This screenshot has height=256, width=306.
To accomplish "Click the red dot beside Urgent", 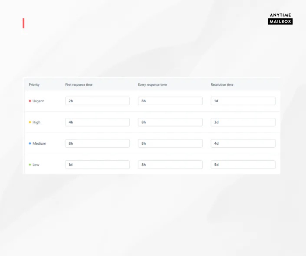I will [30, 101].
